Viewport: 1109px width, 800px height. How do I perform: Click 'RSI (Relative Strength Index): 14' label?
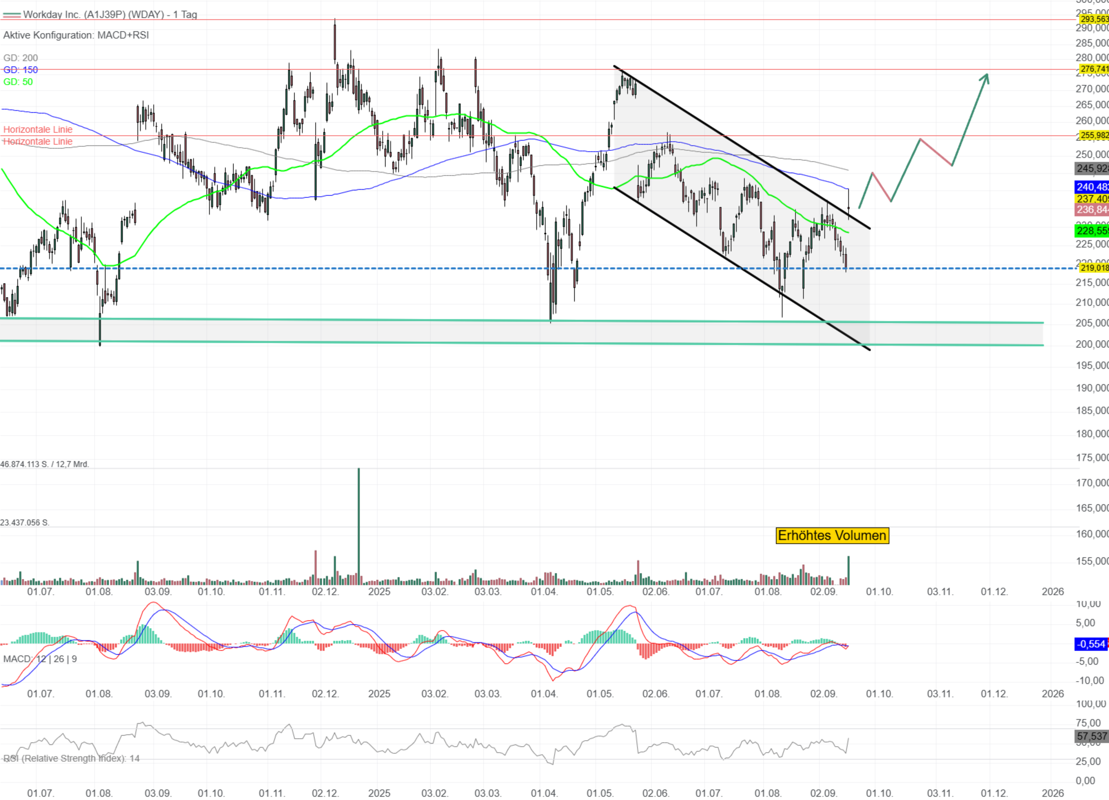coord(71,759)
